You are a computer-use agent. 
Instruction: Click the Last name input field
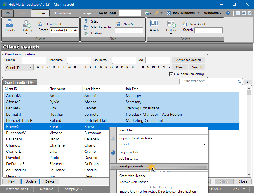(x=124, y=60)
